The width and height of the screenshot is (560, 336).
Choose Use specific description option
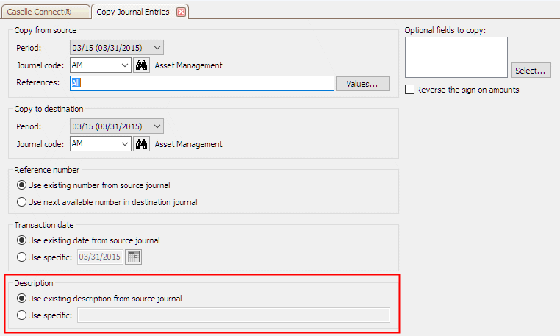[21, 315]
